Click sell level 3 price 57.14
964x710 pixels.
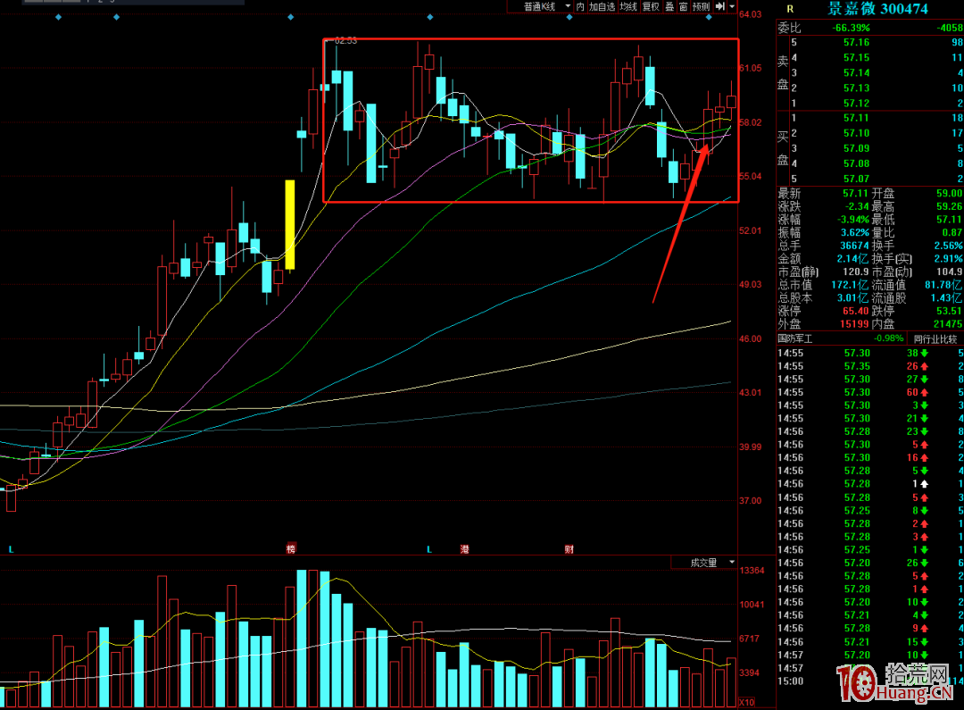[856, 73]
